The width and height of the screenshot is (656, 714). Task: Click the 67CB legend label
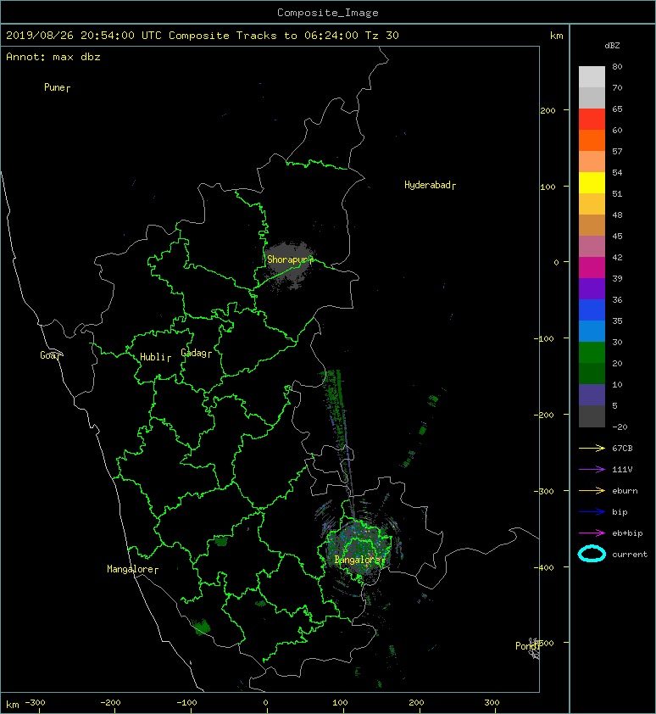point(622,448)
